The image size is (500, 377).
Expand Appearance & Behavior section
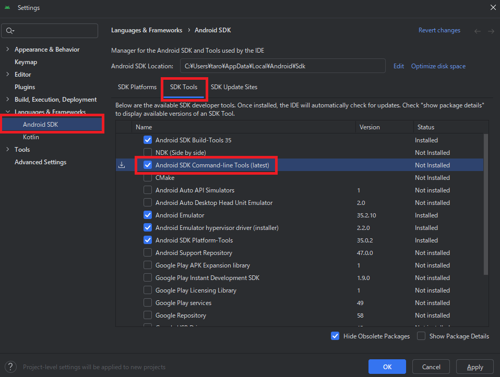point(8,49)
